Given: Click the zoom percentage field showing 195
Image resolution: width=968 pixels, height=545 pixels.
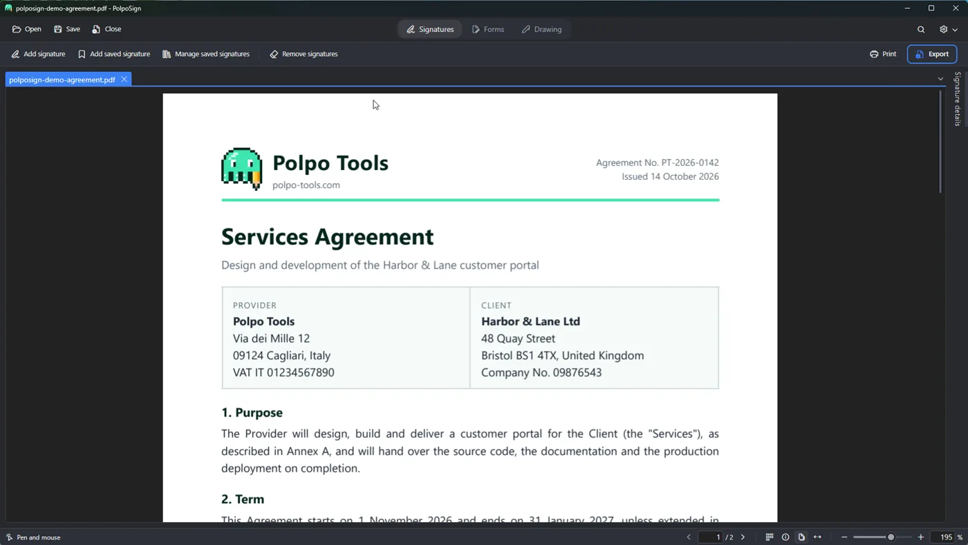Looking at the screenshot, I should (x=944, y=537).
